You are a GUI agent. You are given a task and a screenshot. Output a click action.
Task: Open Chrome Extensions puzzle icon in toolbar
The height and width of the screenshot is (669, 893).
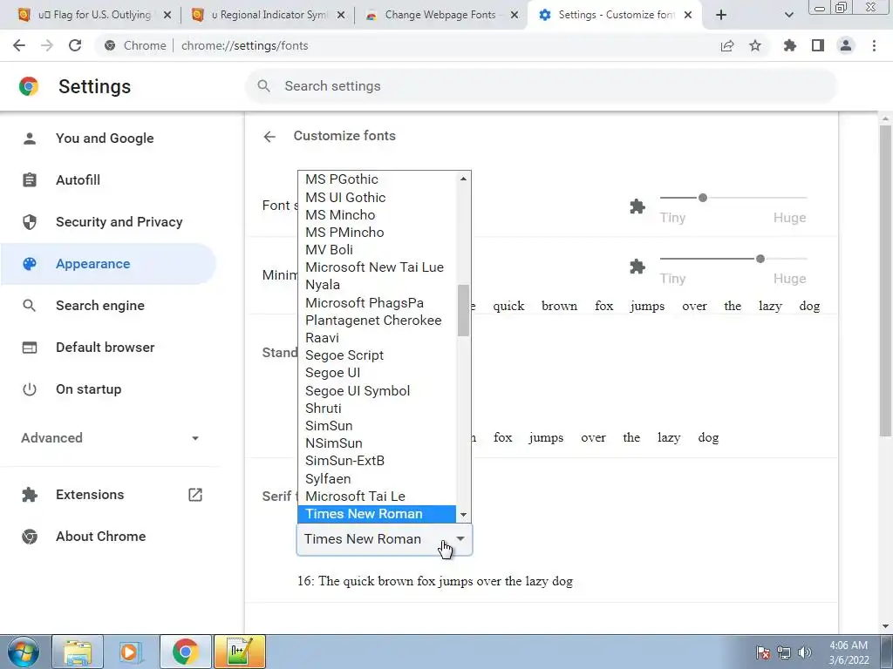tap(790, 45)
